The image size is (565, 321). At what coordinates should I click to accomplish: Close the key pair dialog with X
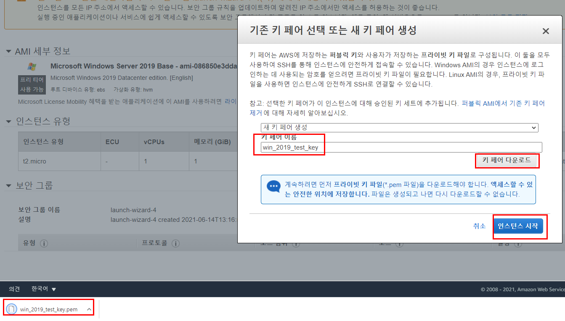[x=546, y=31]
